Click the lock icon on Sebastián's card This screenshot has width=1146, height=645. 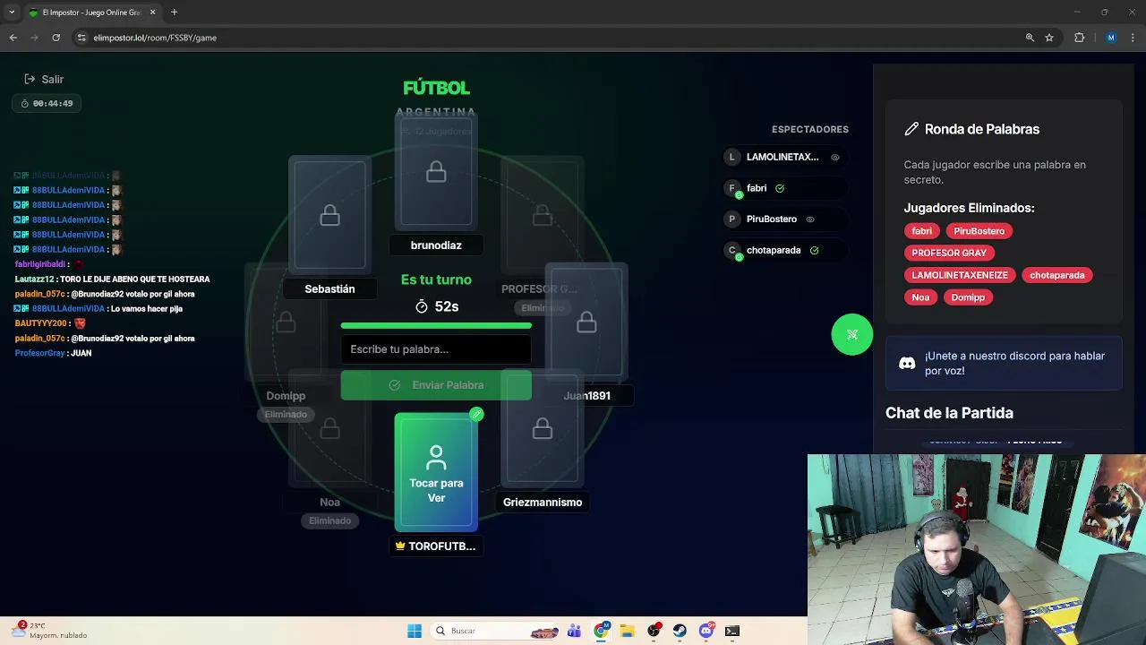329,216
